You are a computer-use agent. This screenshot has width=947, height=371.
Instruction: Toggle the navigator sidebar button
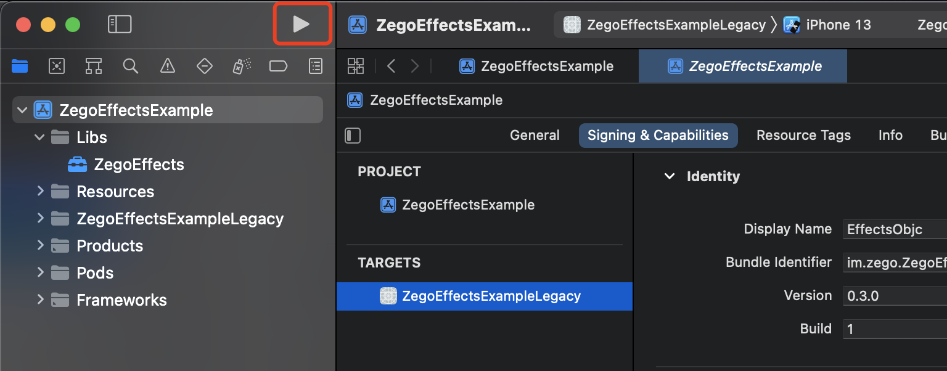tap(120, 24)
